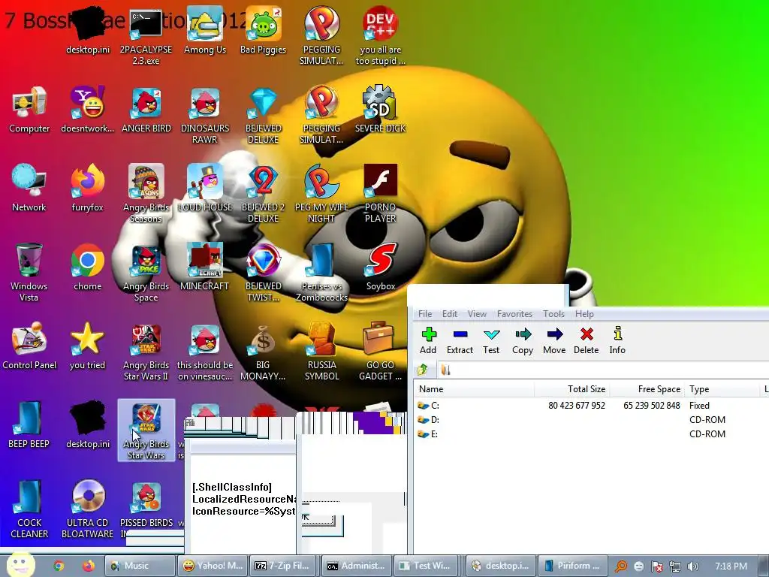Open the Help menu in 7-Zip
769x577 pixels.
[584, 314]
